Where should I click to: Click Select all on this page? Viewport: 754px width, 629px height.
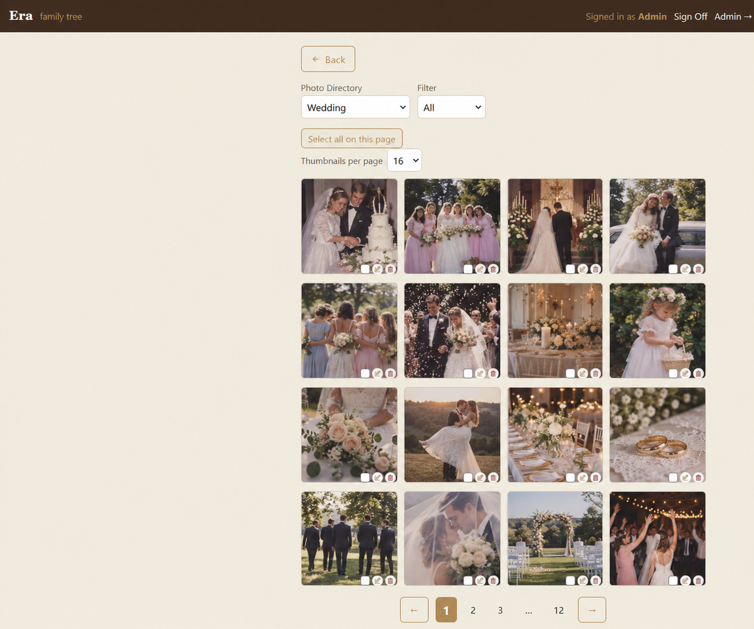tap(352, 138)
